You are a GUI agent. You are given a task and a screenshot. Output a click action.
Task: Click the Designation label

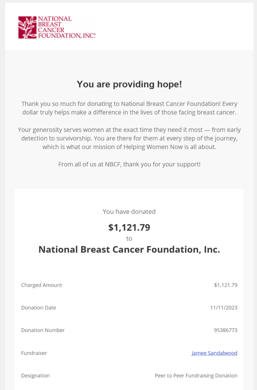click(x=35, y=376)
